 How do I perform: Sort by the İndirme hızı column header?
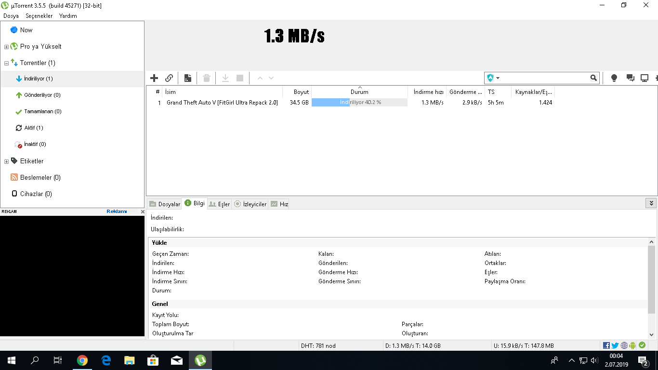(x=427, y=92)
